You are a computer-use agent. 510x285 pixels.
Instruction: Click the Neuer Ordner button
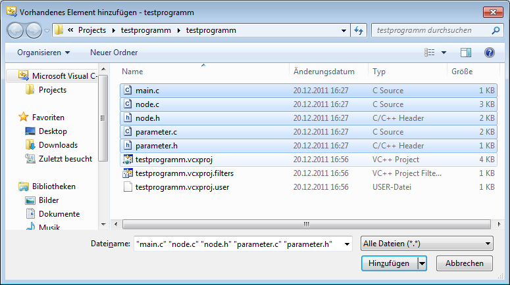114,53
